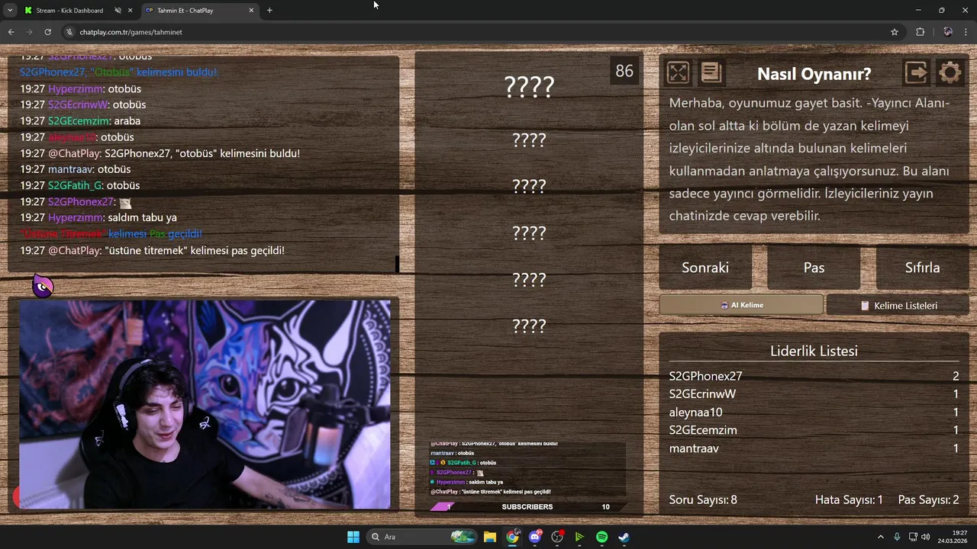Open the browser extensions menu
The height and width of the screenshot is (549, 977).
[x=920, y=32]
